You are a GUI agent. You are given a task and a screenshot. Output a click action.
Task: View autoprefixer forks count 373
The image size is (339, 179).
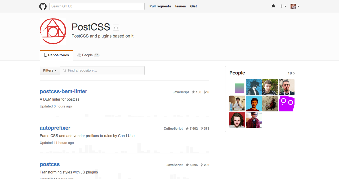point(205,129)
